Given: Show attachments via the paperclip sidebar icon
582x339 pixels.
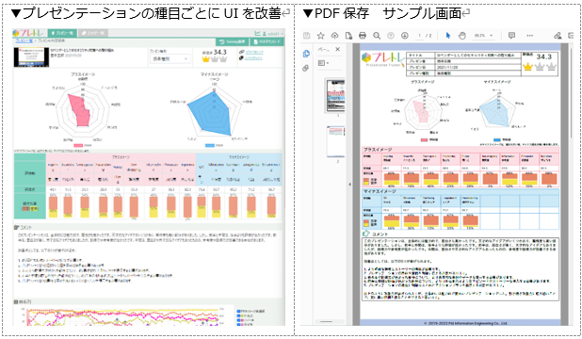Looking at the screenshot, I should (306, 69).
